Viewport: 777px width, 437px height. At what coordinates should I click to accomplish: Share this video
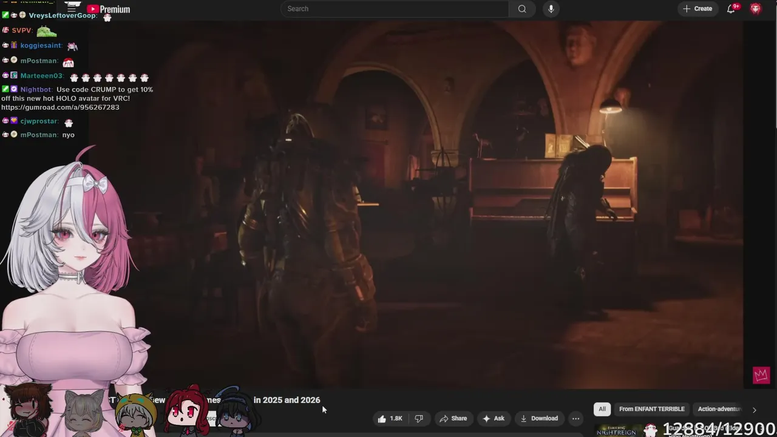[x=453, y=418]
